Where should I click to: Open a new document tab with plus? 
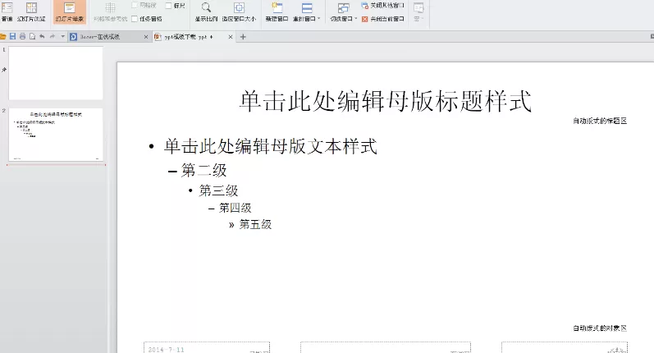243,37
